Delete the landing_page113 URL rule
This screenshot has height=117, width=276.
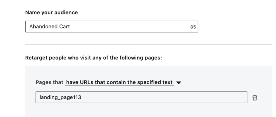coord(254,98)
